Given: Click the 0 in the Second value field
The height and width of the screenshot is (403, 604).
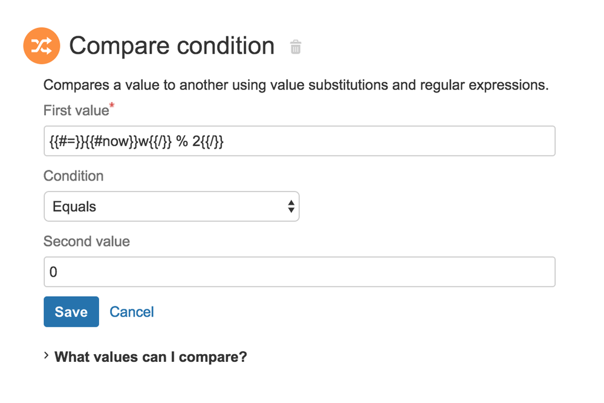Looking at the screenshot, I should click(53, 272).
